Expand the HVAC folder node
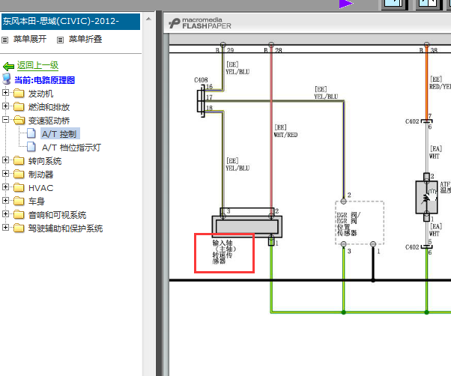This screenshot has height=376, width=451. click(x=5, y=187)
